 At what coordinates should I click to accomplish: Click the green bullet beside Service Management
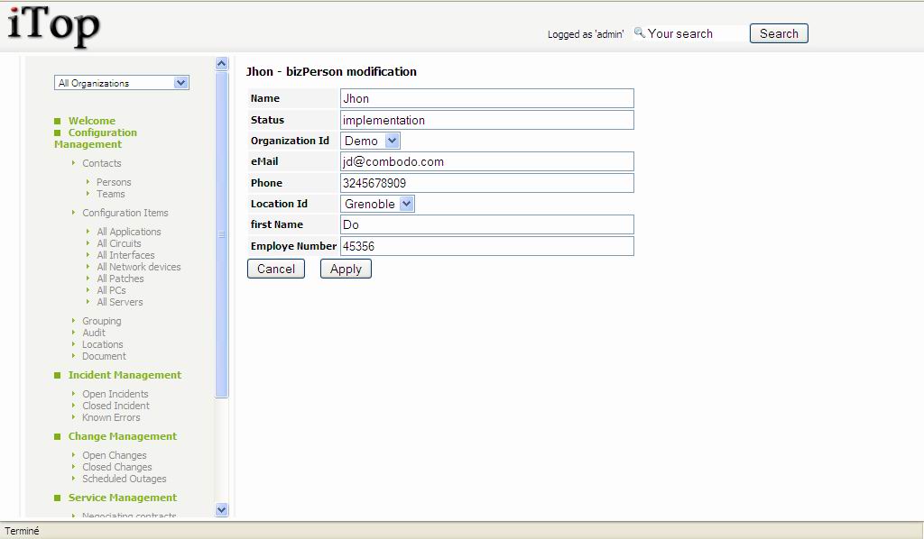[x=57, y=498]
